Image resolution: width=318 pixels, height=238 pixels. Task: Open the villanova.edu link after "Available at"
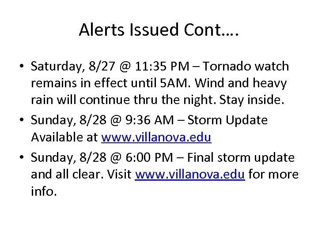click(x=156, y=138)
